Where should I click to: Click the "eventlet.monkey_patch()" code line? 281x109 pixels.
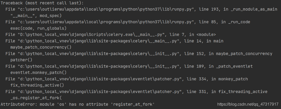click(x=38, y=73)
